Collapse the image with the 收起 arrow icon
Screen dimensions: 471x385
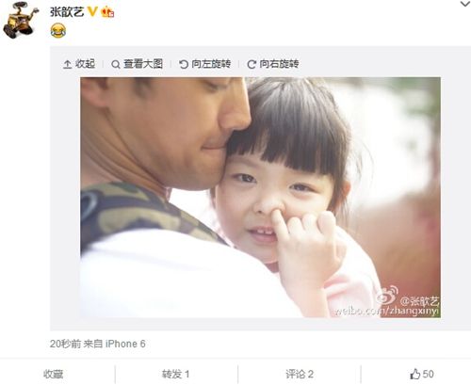(67, 64)
